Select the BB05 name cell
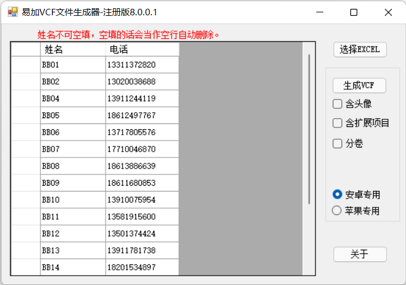Image resolution: width=406 pixels, height=285 pixels. click(73, 115)
